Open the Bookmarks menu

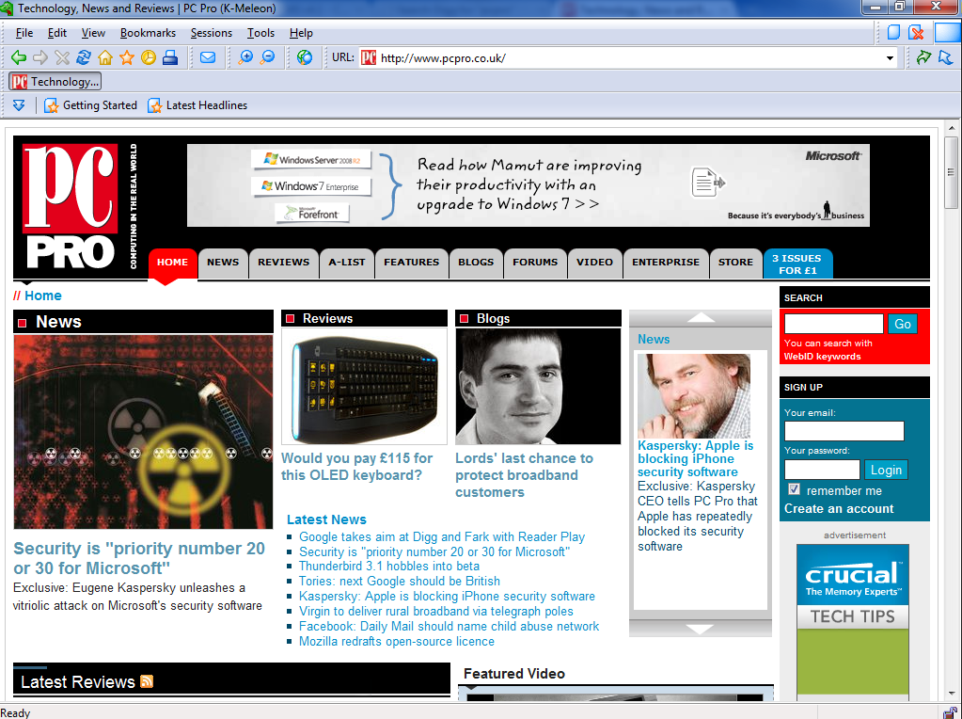tap(148, 33)
